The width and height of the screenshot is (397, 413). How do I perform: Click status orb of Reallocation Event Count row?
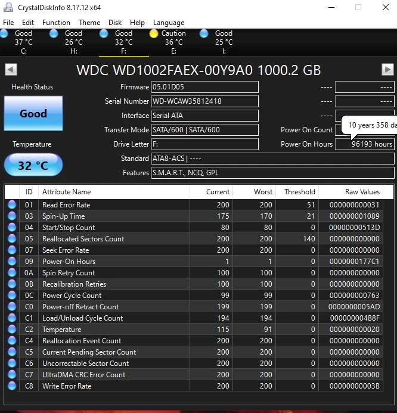[12, 340]
